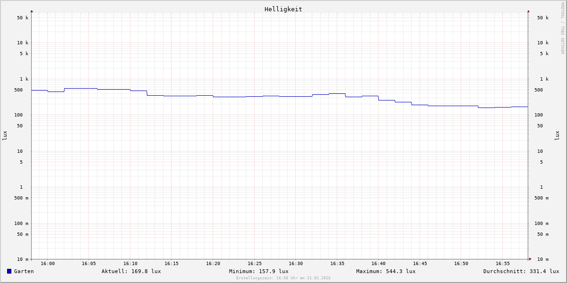Image resolution: width=567 pixels, height=283 pixels.
Task: Click the '100 m' label on the left axis
Action: click(x=21, y=224)
